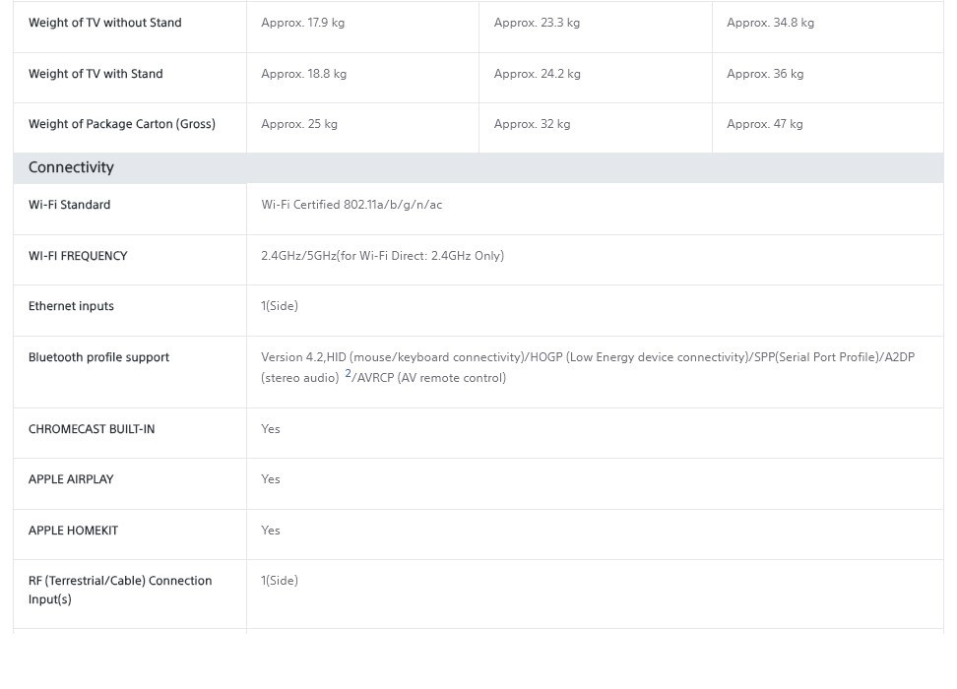Select the APPLE HOMEKIT label

tap(73, 531)
